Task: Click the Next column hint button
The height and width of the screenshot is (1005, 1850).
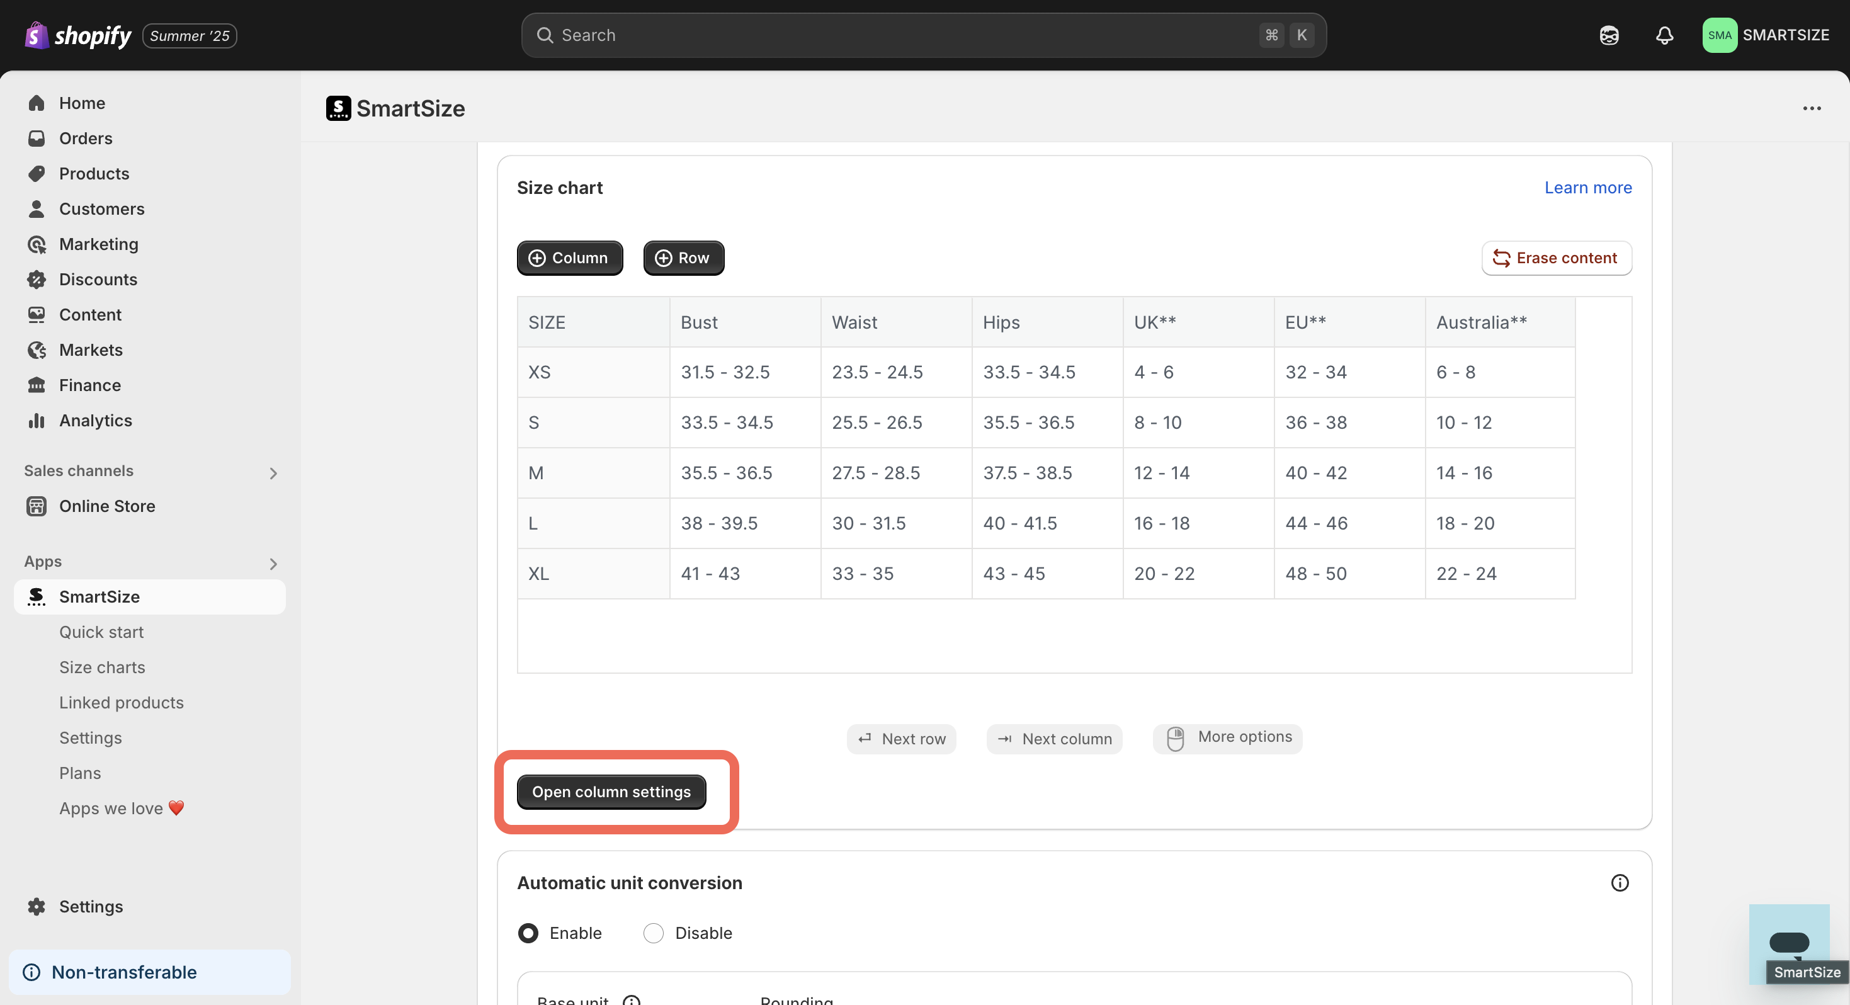Action: 1054,739
